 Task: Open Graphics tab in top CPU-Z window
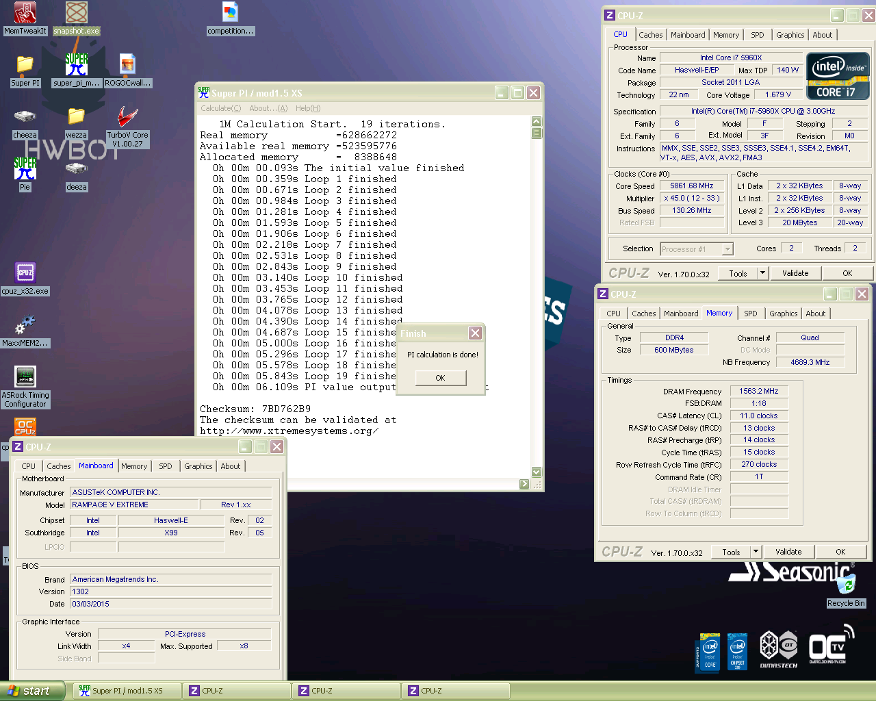click(x=790, y=35)
